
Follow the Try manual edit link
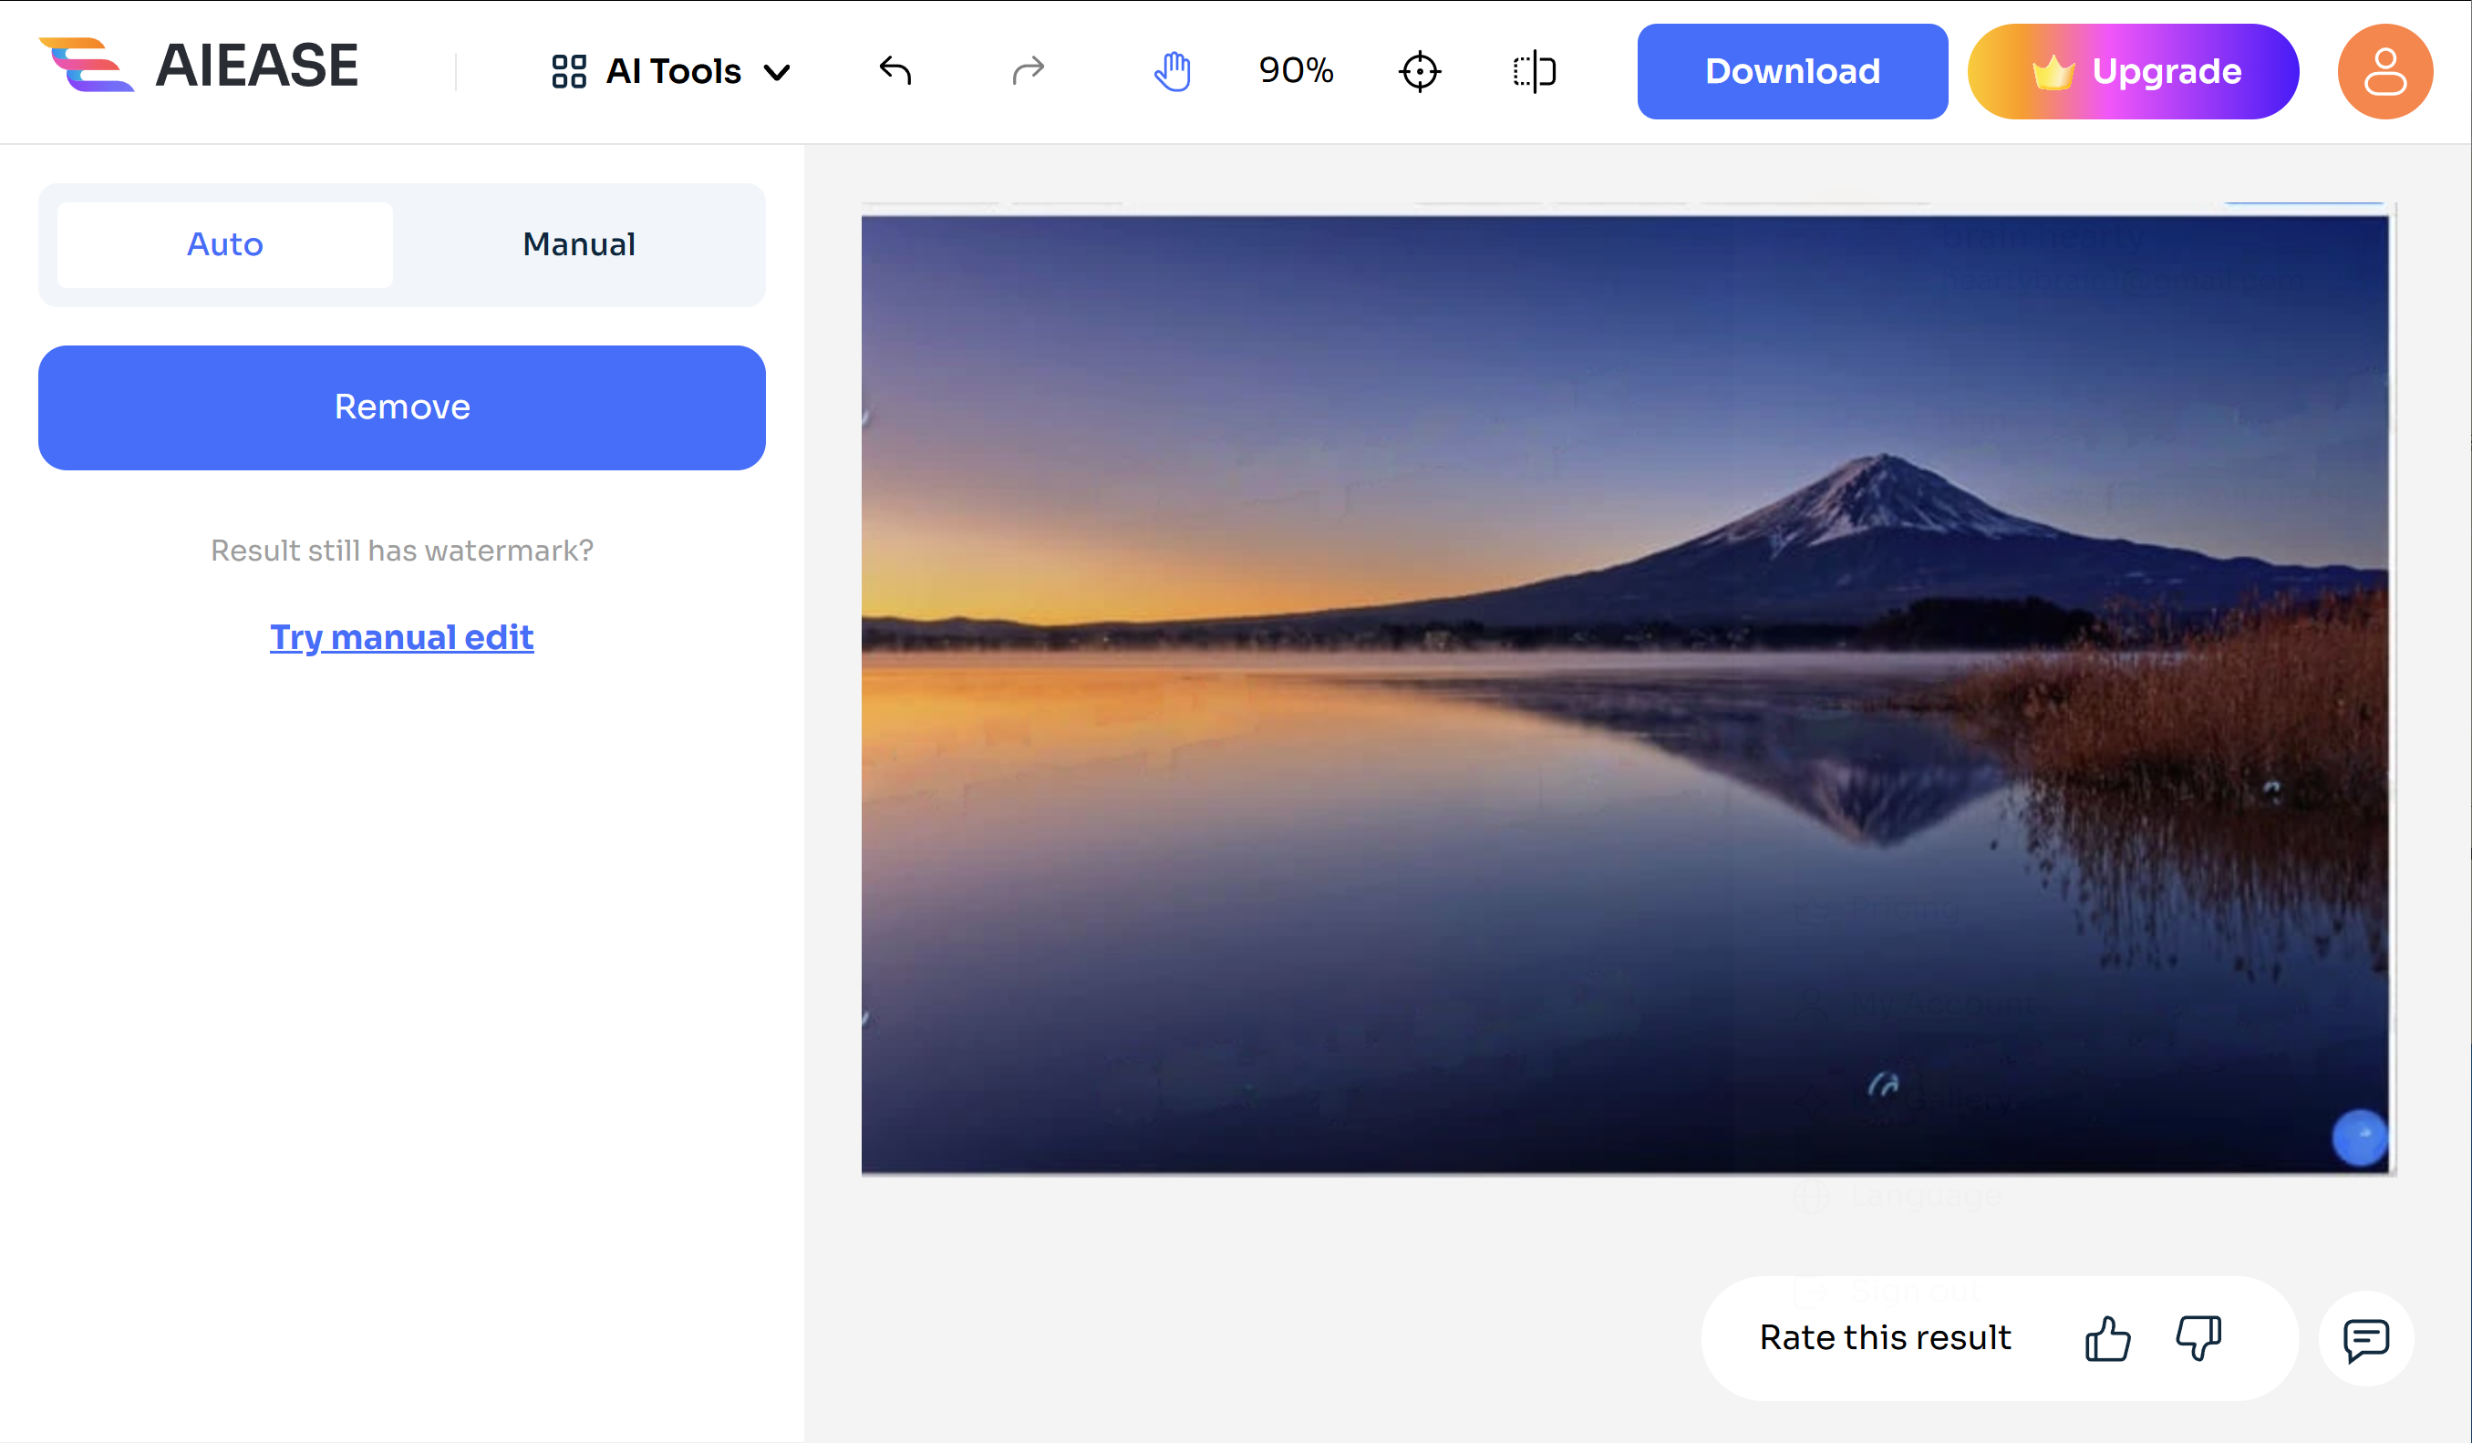[x=401, y=637]
